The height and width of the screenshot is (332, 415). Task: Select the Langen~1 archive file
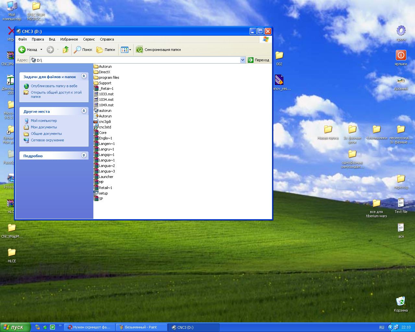point(104,144)
